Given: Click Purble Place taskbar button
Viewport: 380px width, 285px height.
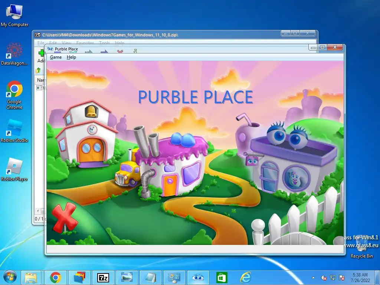Looking at the screenshot, I should (198, 278).
